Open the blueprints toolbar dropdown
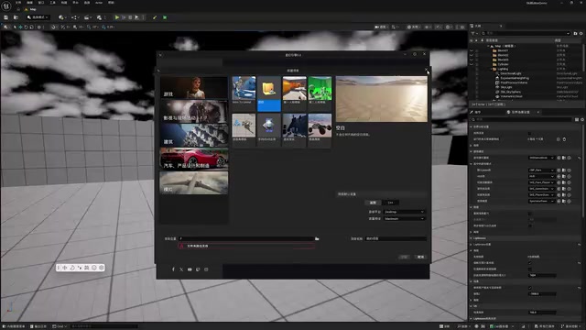The height and width of the screenshot is (330, 586). [75, 17]
